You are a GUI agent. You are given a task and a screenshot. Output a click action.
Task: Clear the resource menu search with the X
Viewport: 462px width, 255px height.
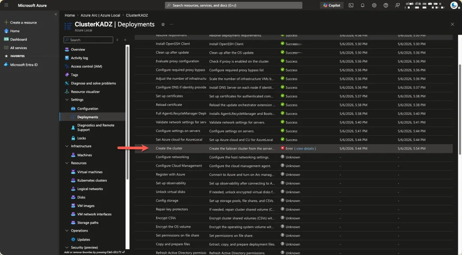(117, 40)
